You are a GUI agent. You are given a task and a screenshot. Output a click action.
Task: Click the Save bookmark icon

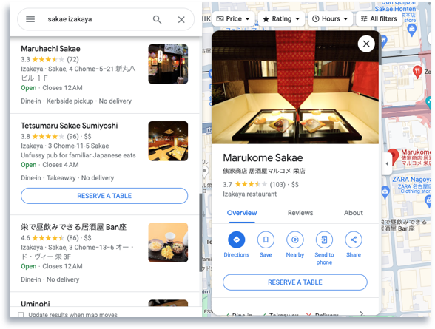click(x=266, y=240)
